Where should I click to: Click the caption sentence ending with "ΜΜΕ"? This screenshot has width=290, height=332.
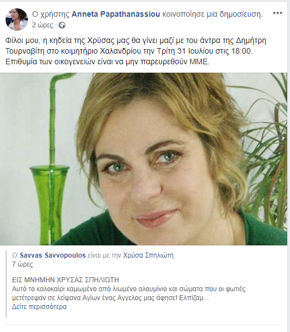(107, 61)
